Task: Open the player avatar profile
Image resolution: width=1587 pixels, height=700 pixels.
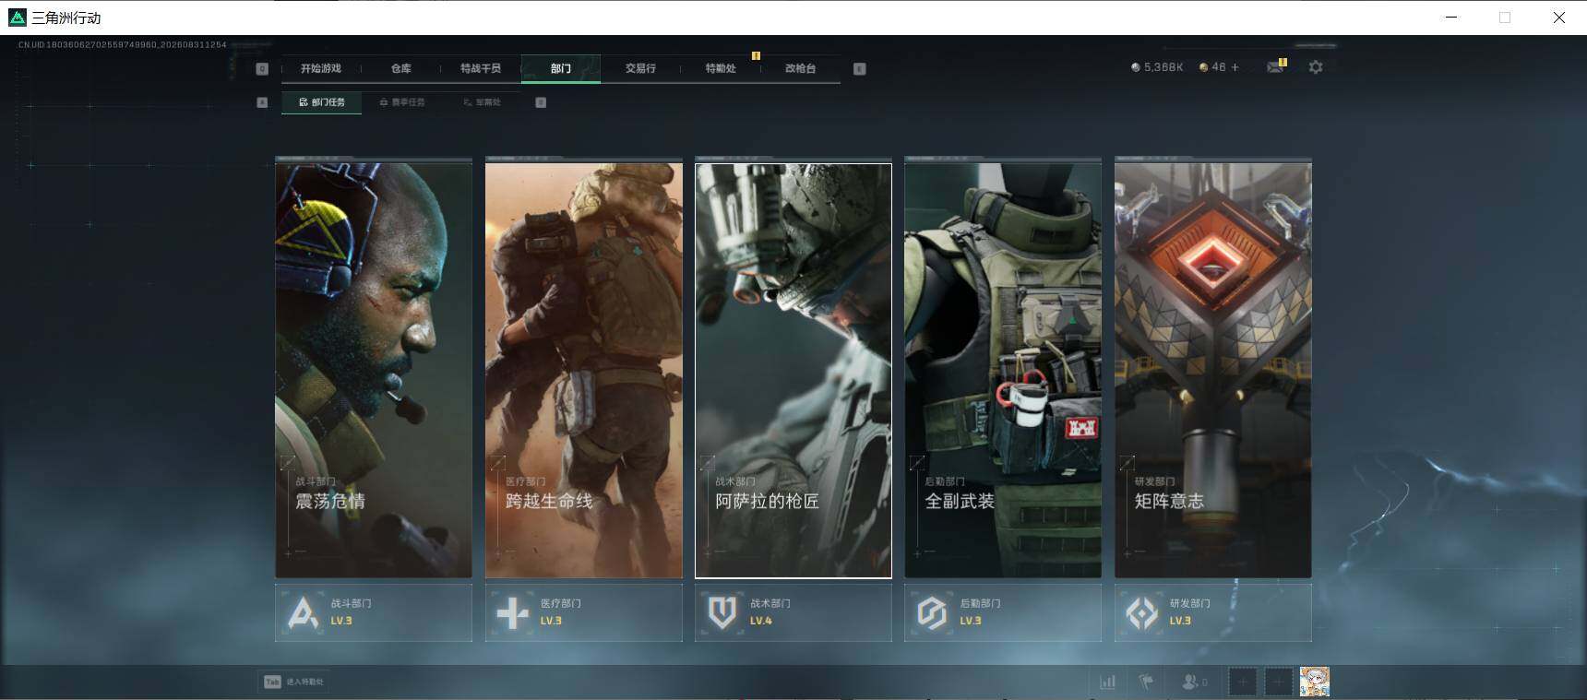Action: click(1315, 682)
